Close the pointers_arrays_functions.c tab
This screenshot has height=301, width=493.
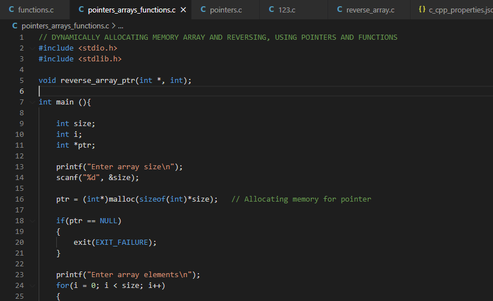click(183, 10)
